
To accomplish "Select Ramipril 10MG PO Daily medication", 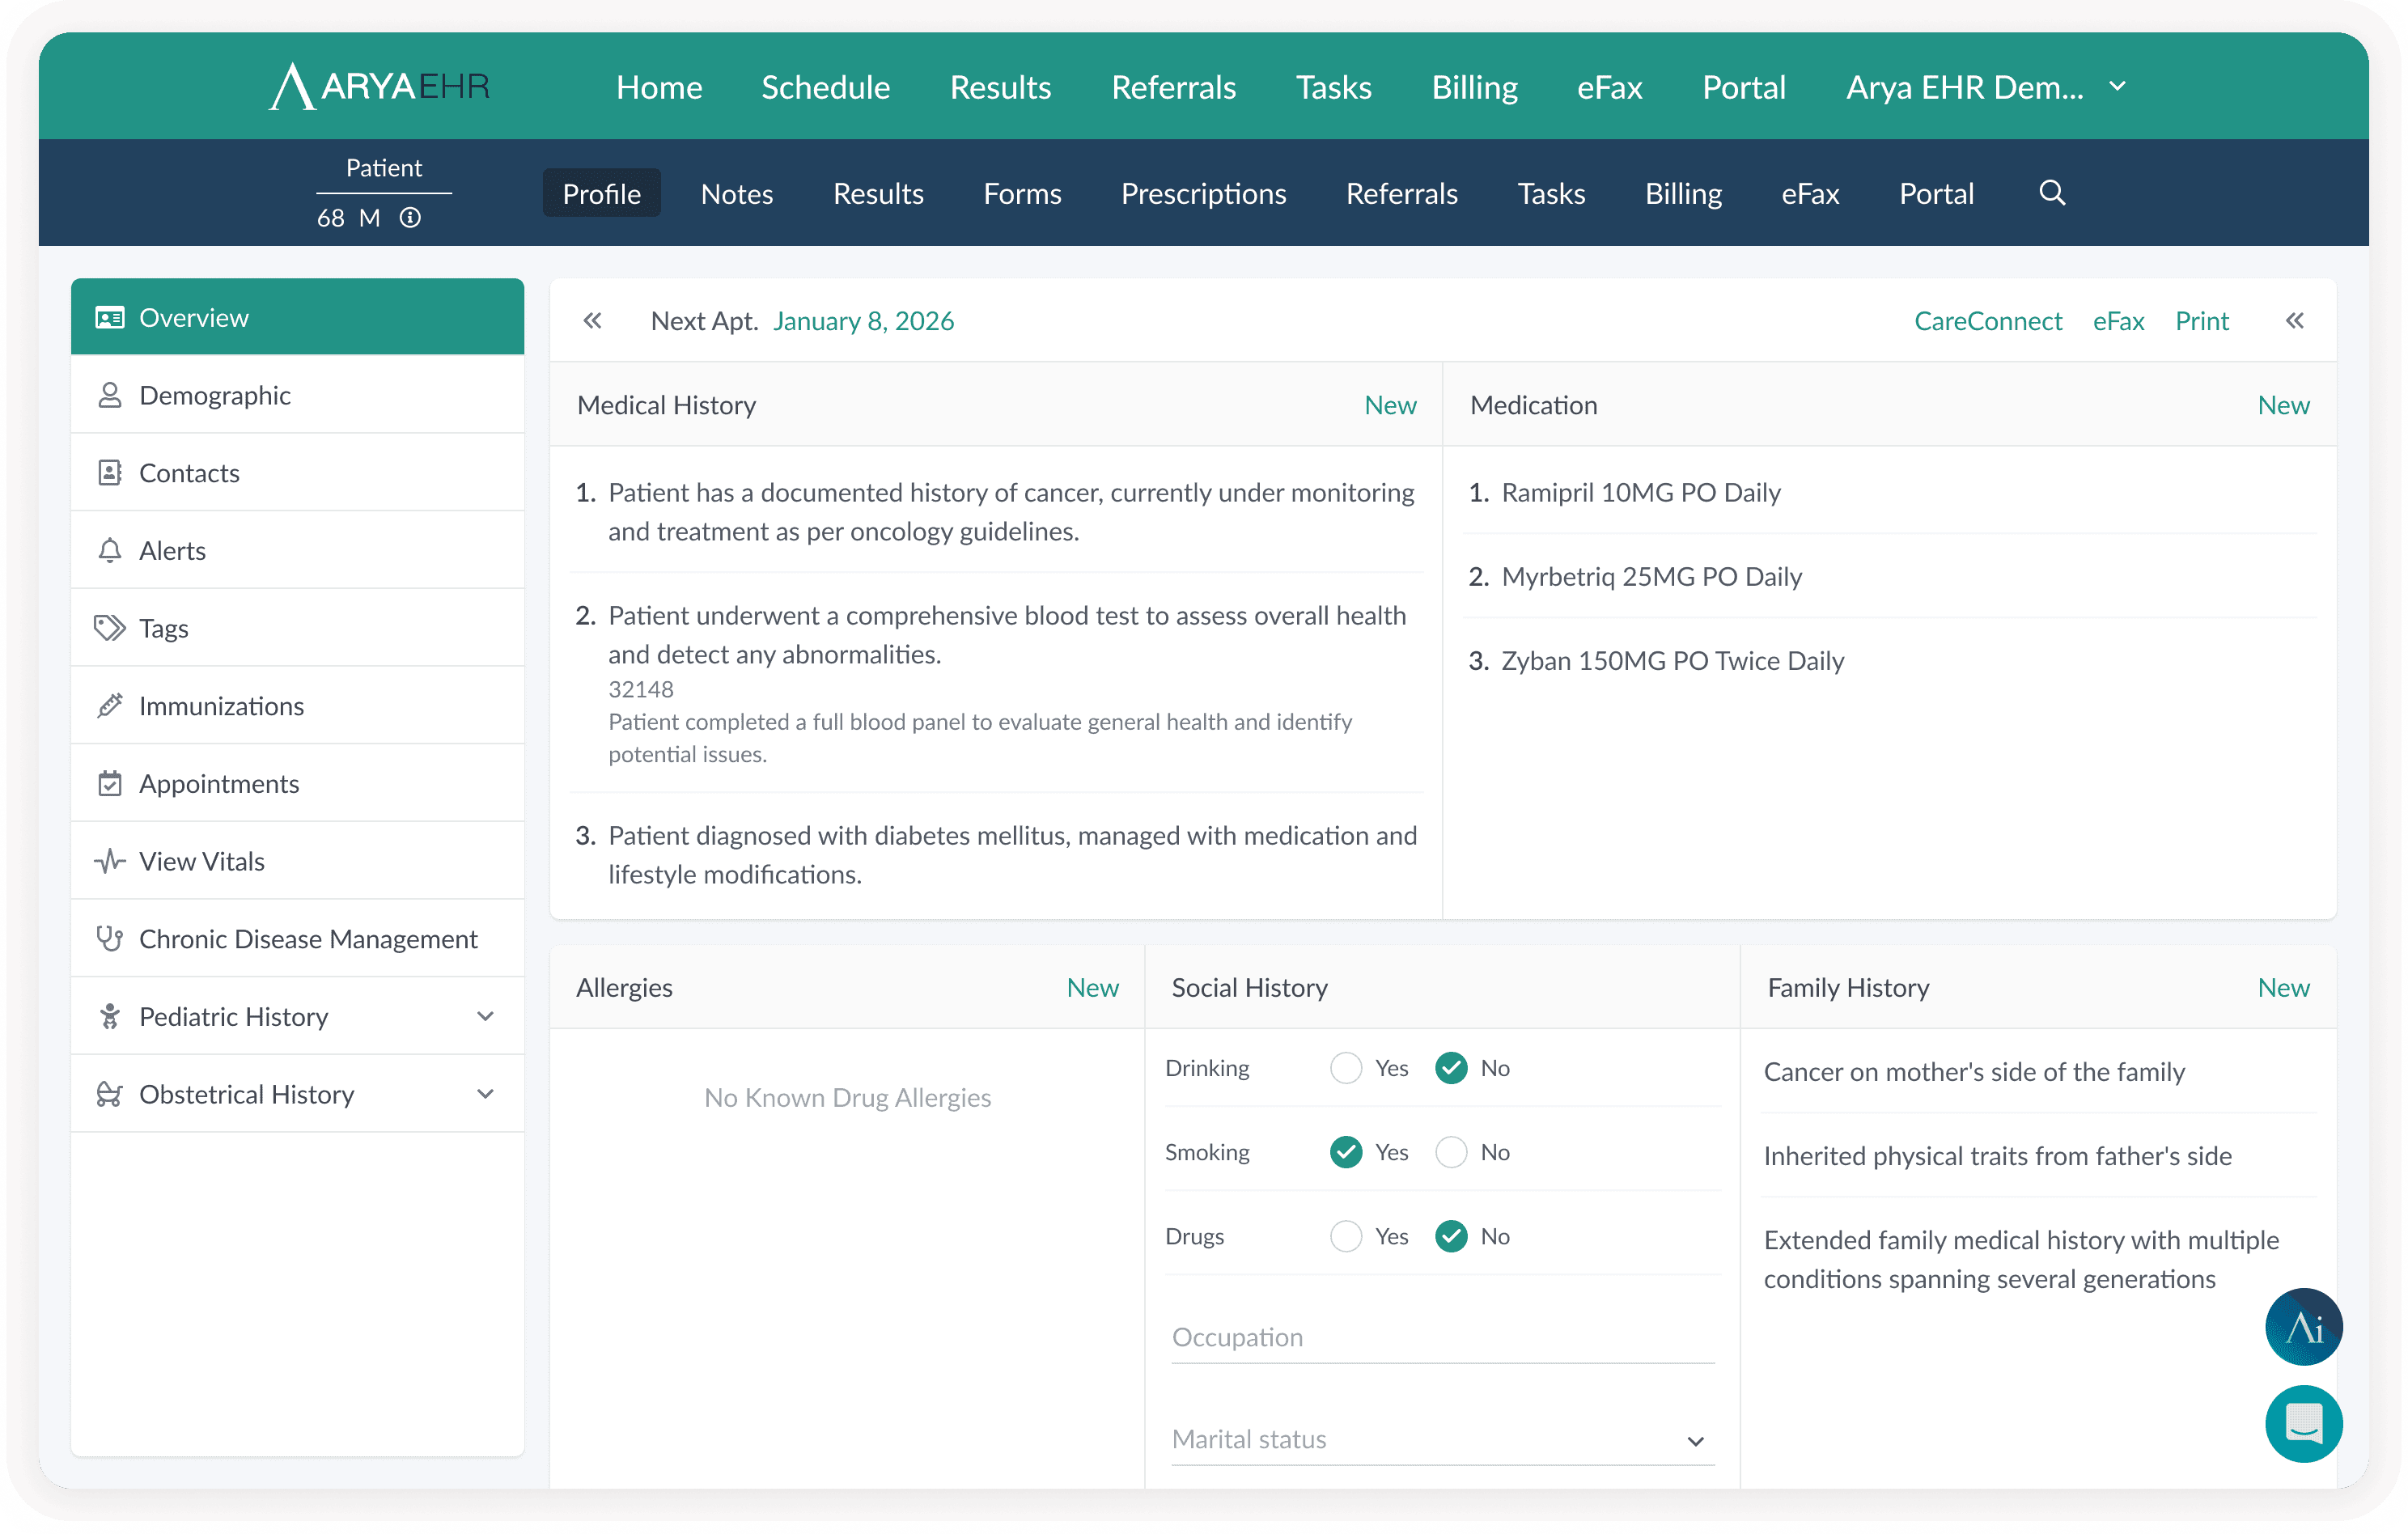I will (1640, 492).
